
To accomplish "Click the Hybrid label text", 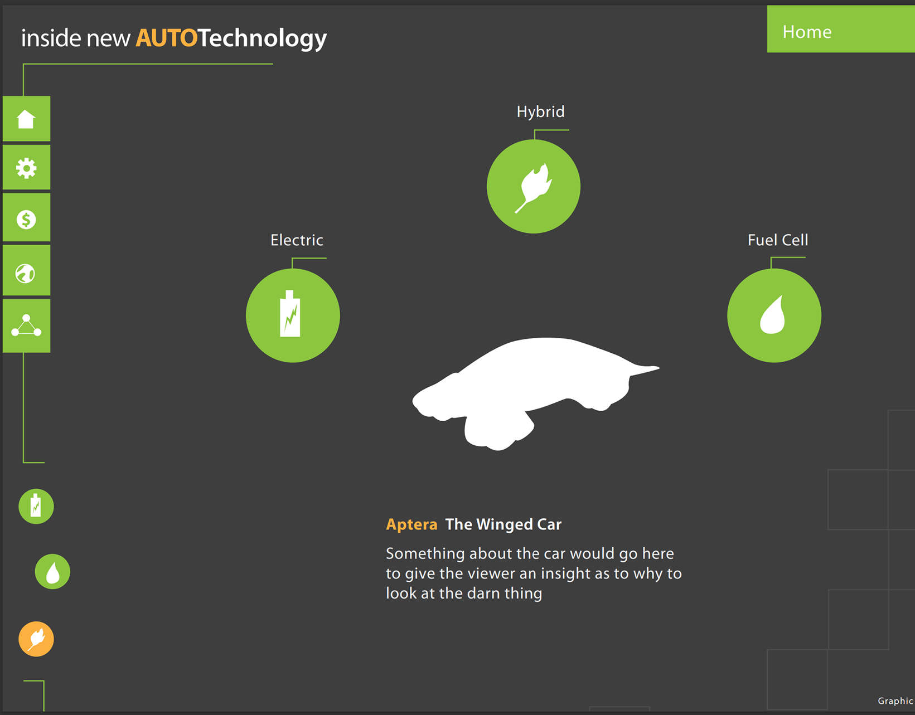I will pyautogui.click(x=540, y=111).
